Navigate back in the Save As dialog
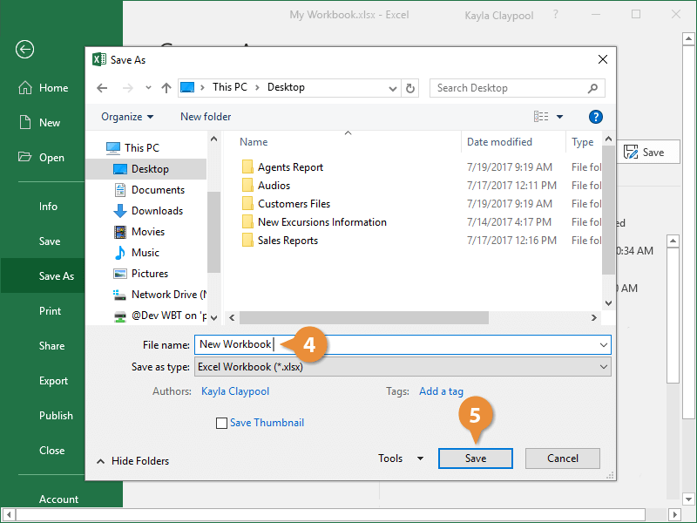The image size is (697, 523). pyautogui.click(x=102, y=88)
